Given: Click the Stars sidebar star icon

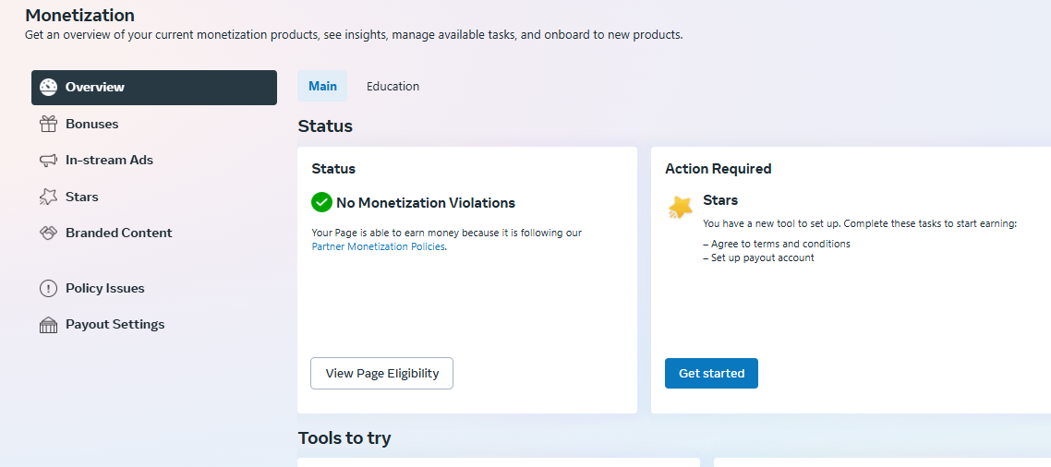Looking at the screenshot, I should [x=48, y=197].
